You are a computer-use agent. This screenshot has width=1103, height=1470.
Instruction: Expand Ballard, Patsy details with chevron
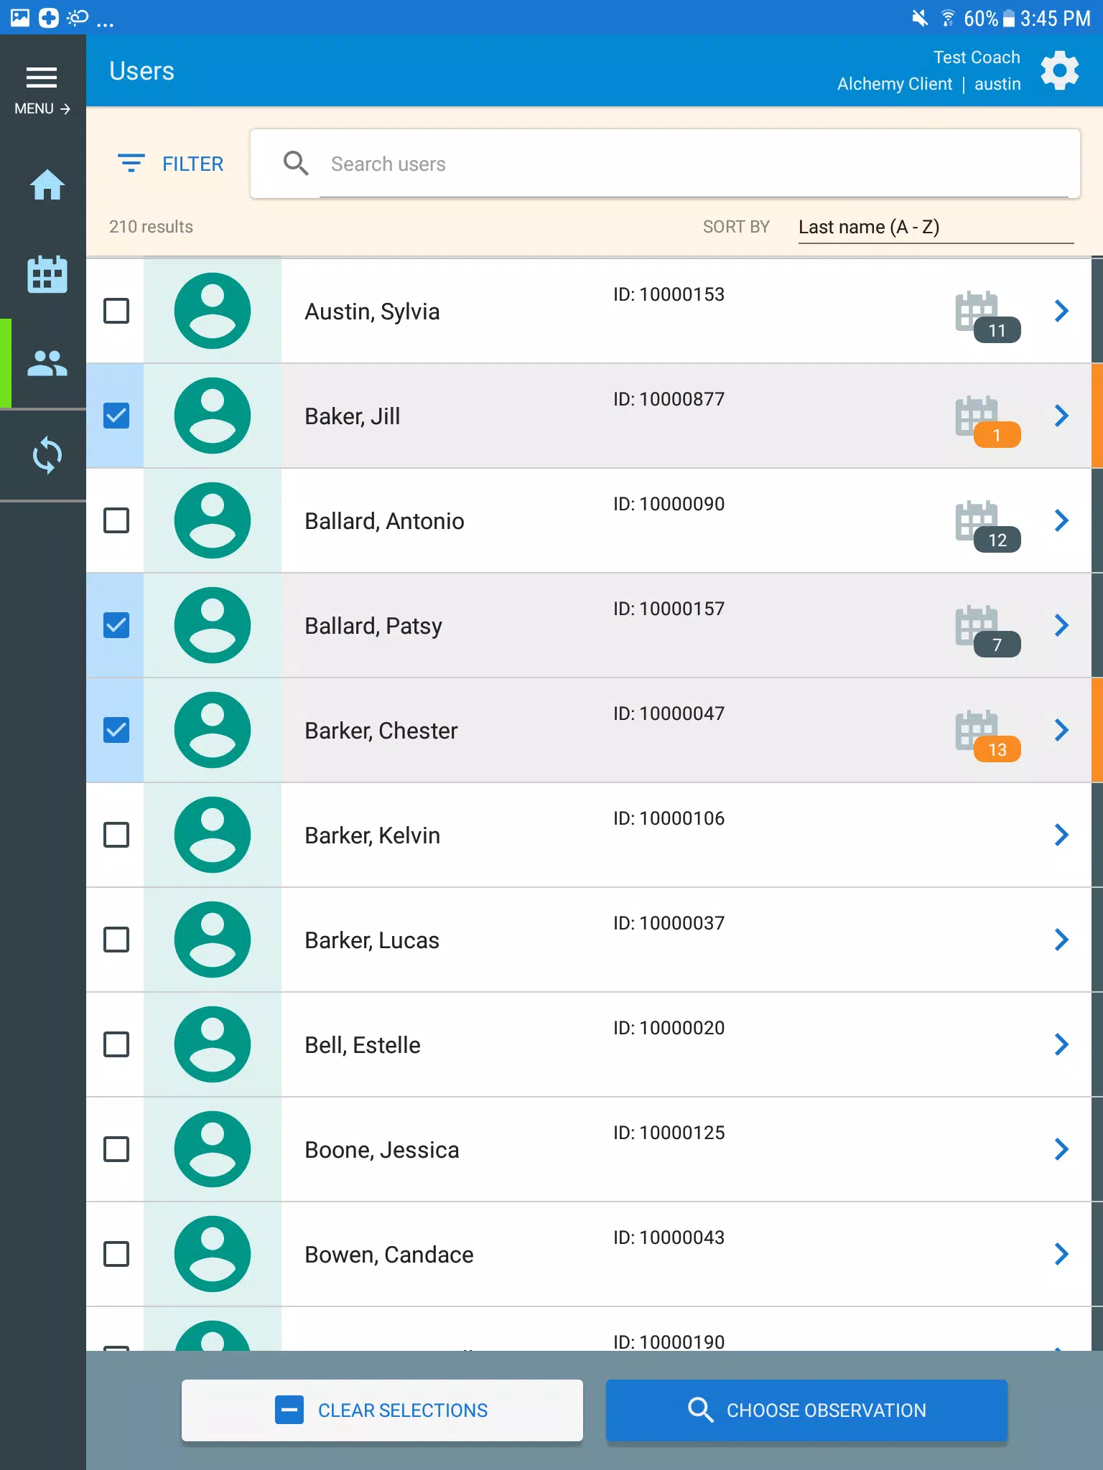[1061, 625]
